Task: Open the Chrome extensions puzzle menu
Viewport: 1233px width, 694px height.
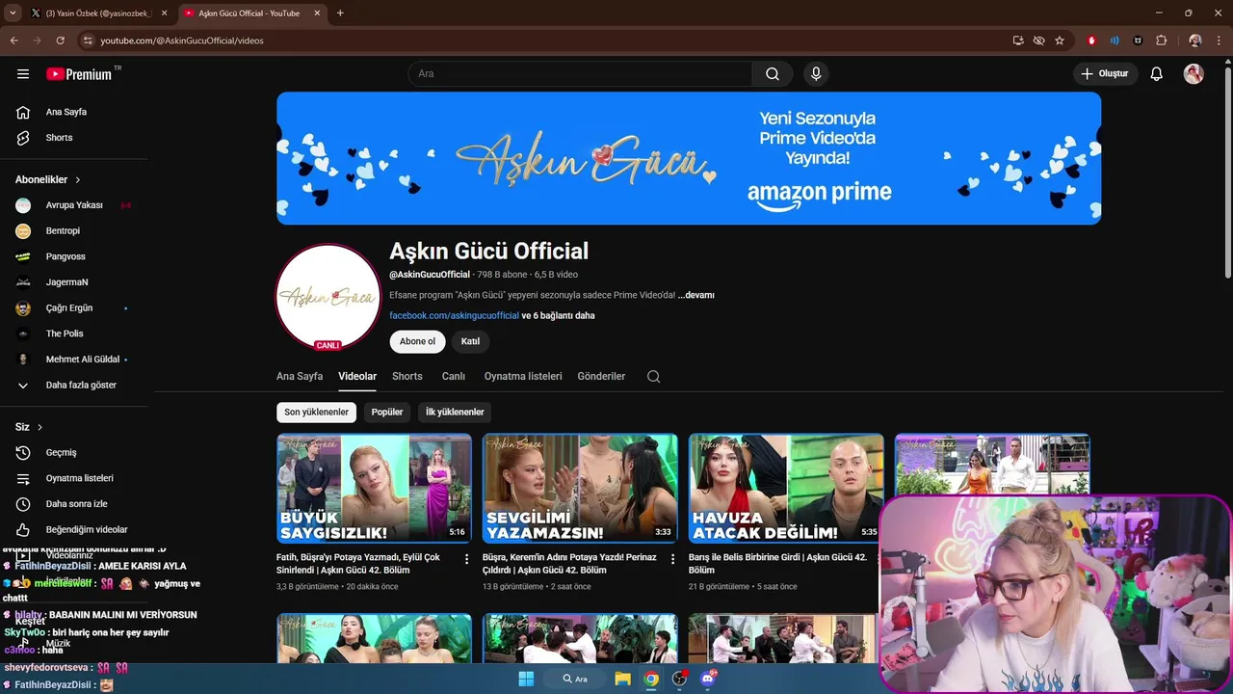Action: coord(1161,40)
